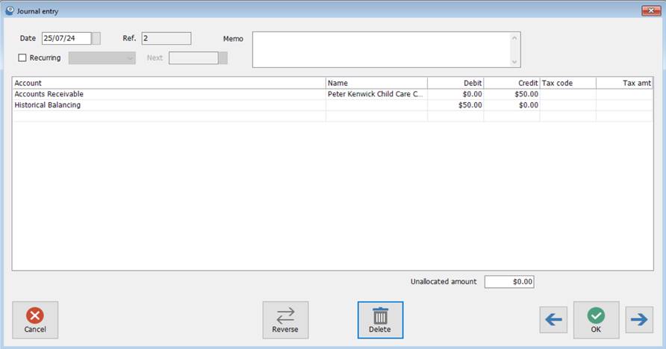Click the $0.00 credit for Historical Balancing
Screen dimensions: 666x349
pyautogui.click(x=511, y=105)
